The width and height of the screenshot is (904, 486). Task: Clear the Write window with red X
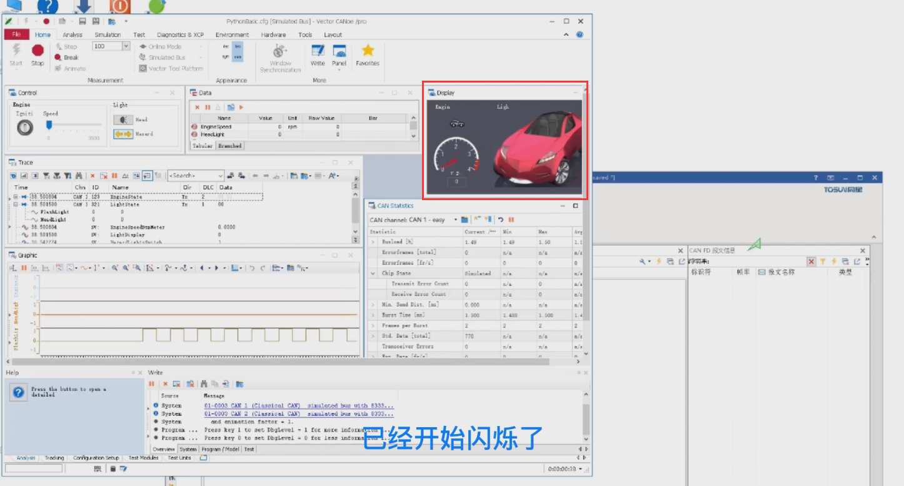(x=165, y=383)
